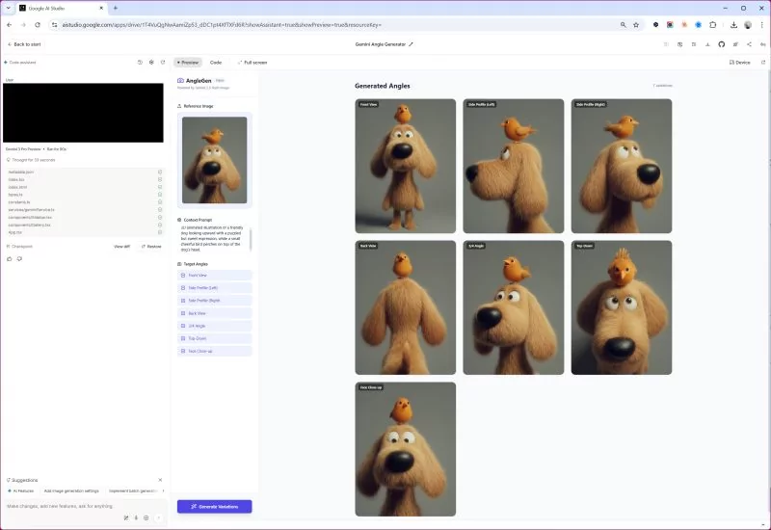Switch to the Code tab
This screenshot has width=771, height=530.
(216, 62)
